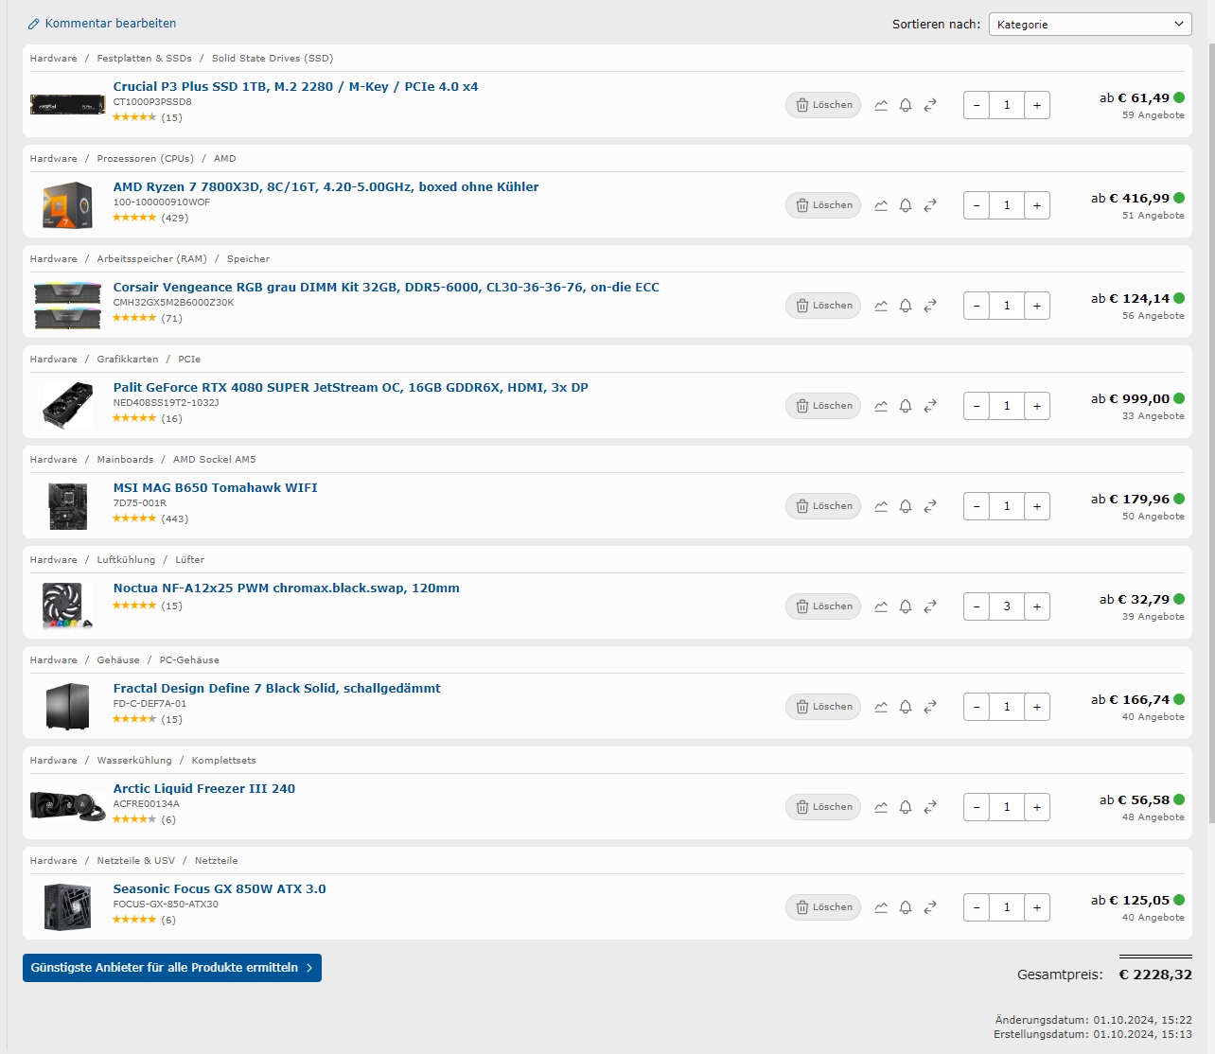Open price history chart for Seasonic Focus GX 850W
Screen dimensions: 1215x1054
point(881,907)
